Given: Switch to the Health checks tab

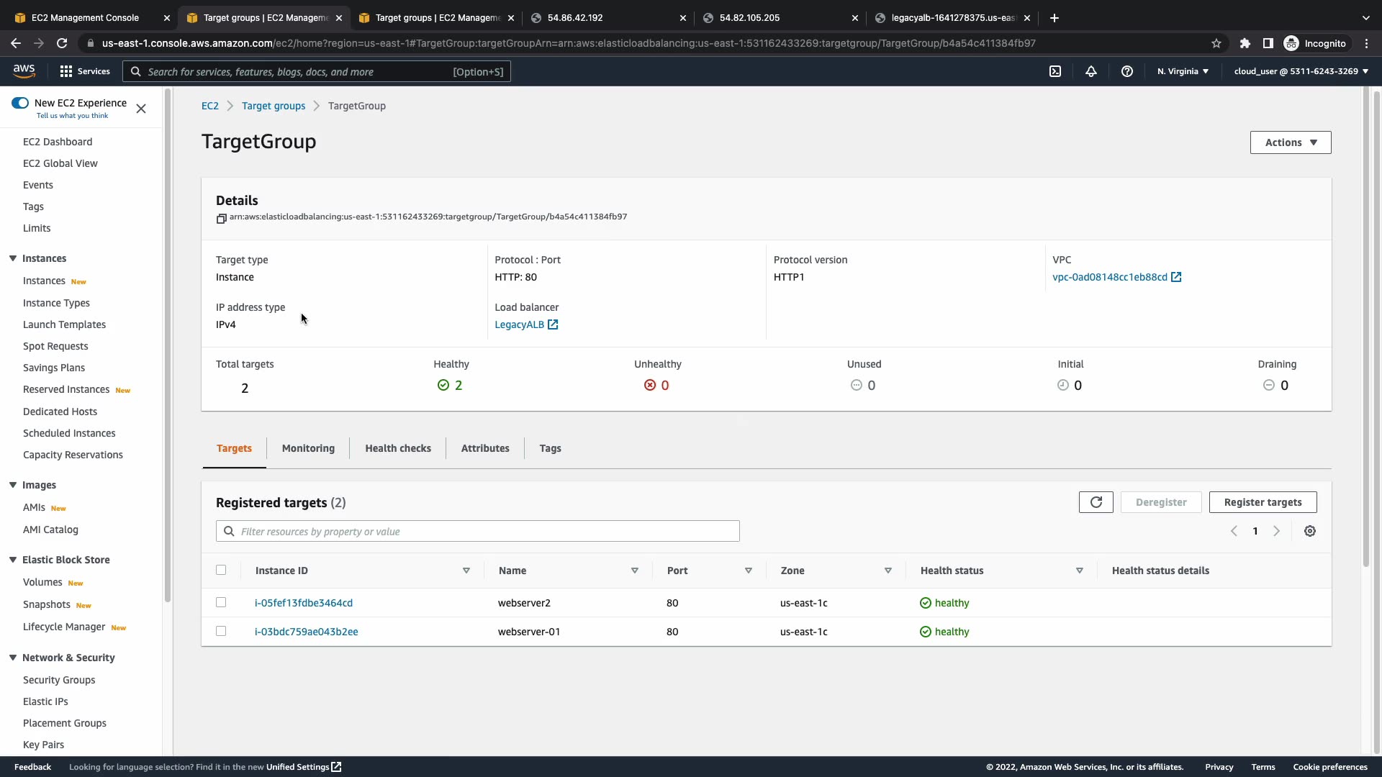Looking at the screenshot, I should [398, 448].
